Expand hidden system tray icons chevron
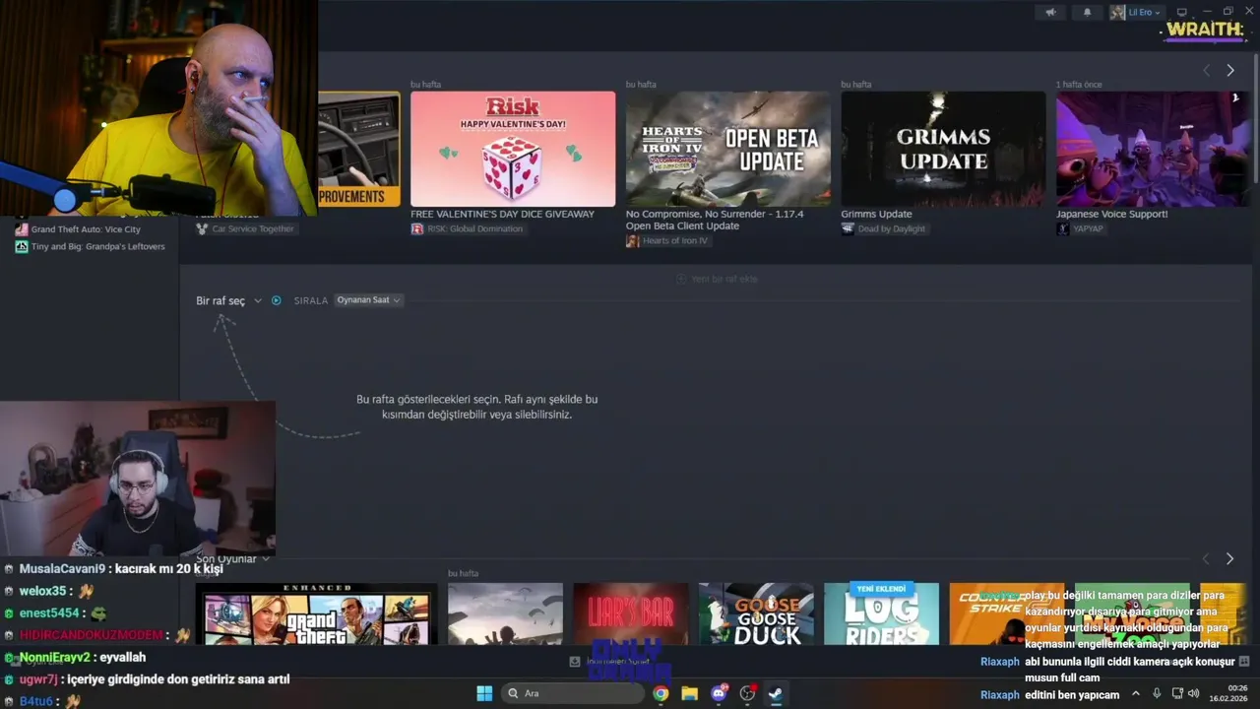This screenshot has height=709, width=1260. [1135, 693]
